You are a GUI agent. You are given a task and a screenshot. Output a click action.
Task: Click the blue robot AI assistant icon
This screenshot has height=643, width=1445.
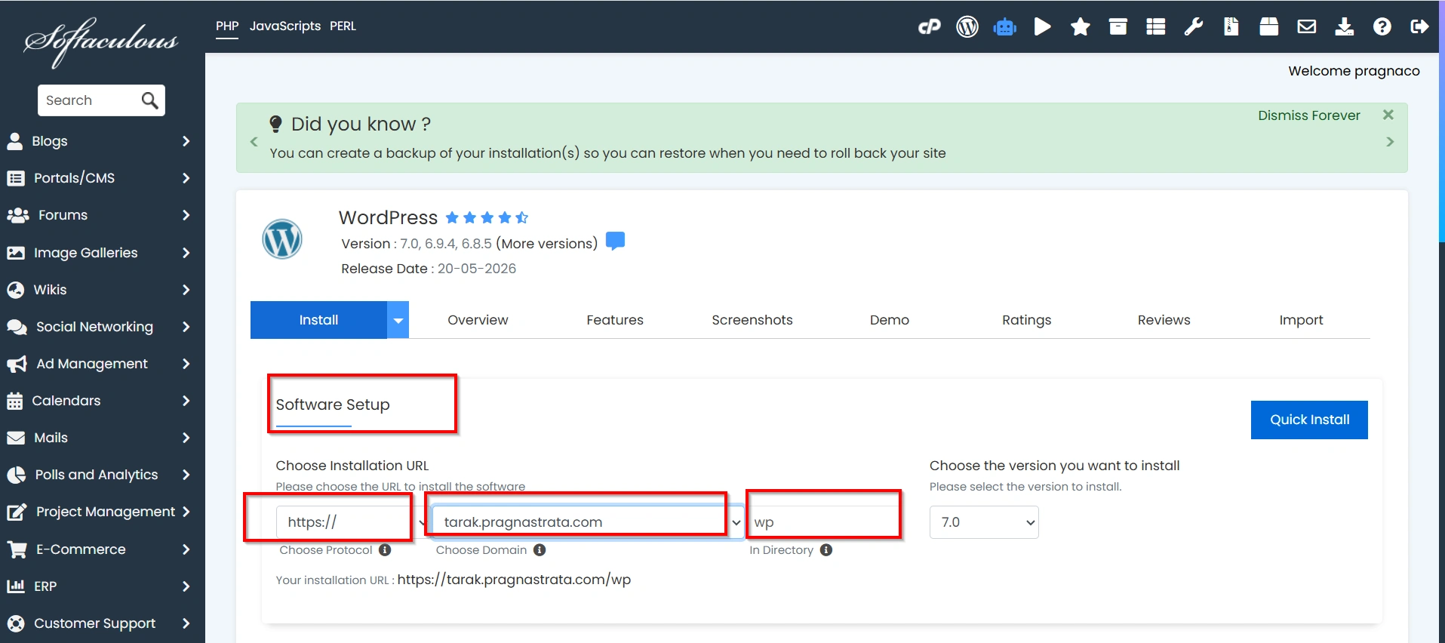pos(1004,27)
